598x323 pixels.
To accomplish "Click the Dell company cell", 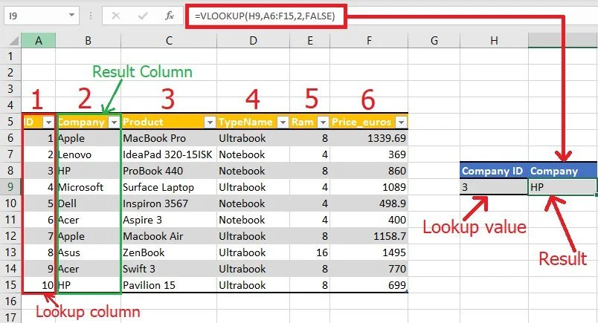I will coord(89,203).
